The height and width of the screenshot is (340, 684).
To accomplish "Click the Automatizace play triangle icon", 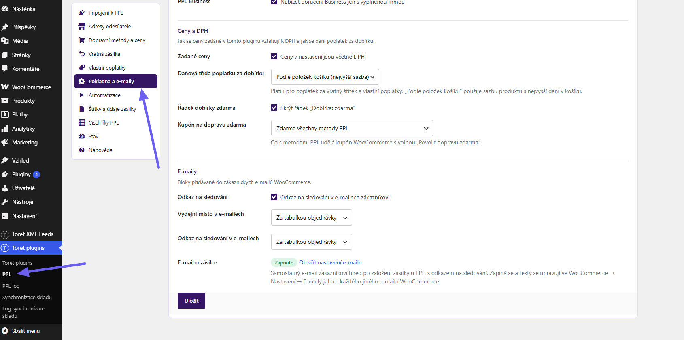I will (82, 95).
